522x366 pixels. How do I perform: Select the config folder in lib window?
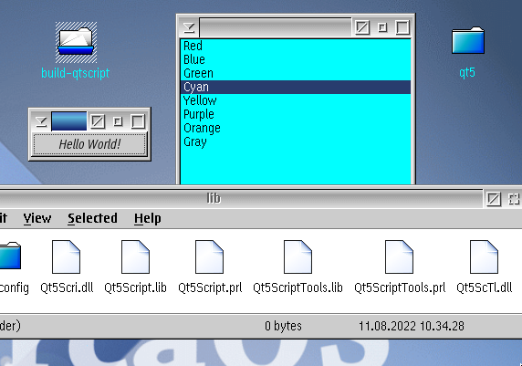tap(10, 256)
